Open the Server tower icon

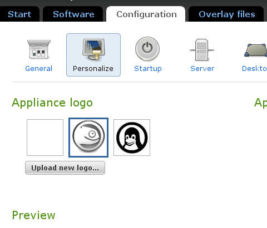(202, 49)
